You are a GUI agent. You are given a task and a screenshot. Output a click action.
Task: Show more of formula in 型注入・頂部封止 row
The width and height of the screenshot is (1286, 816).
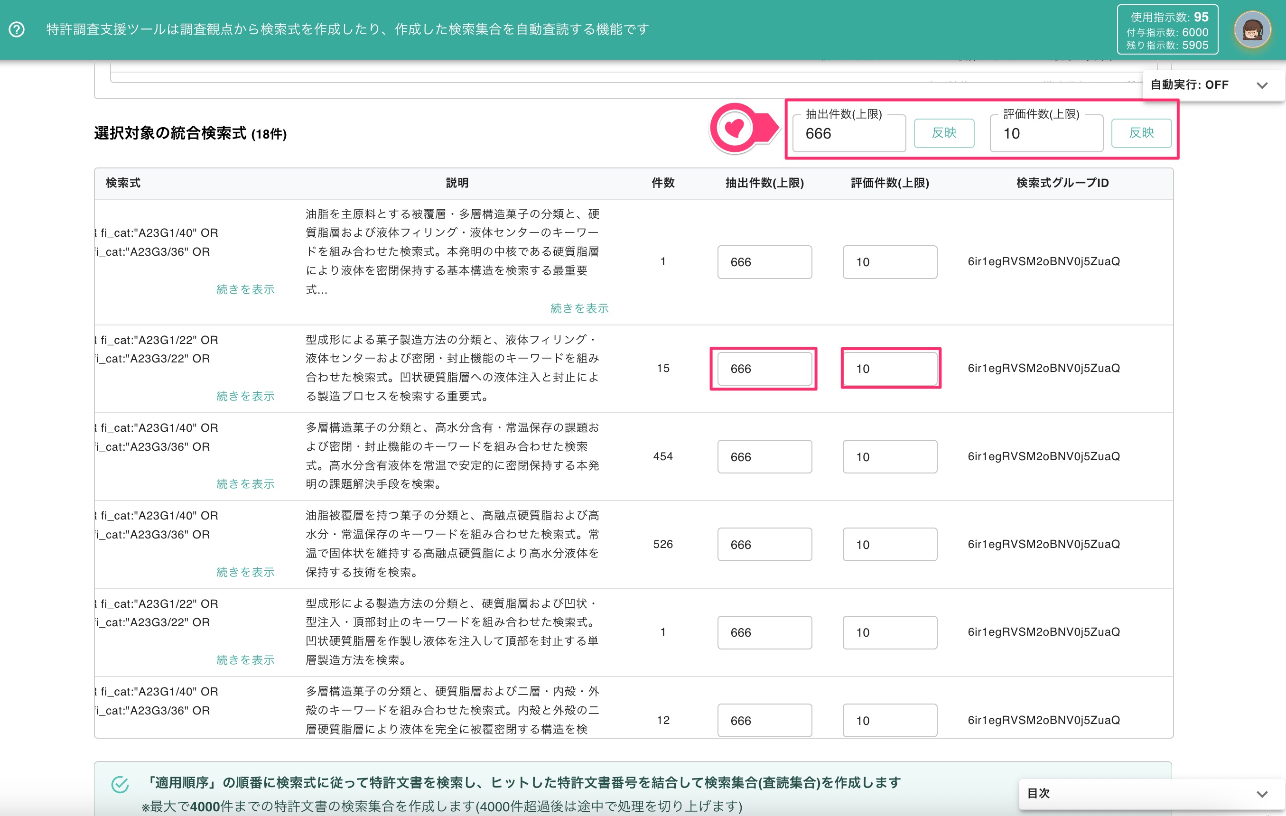tap(245, 660)
